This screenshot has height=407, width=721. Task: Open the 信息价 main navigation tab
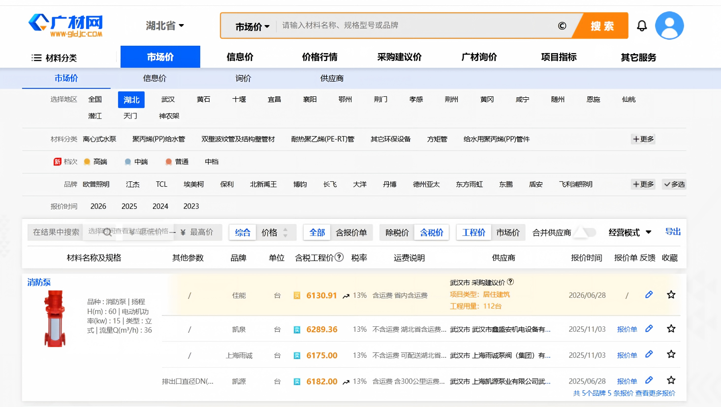pos(240,57)
